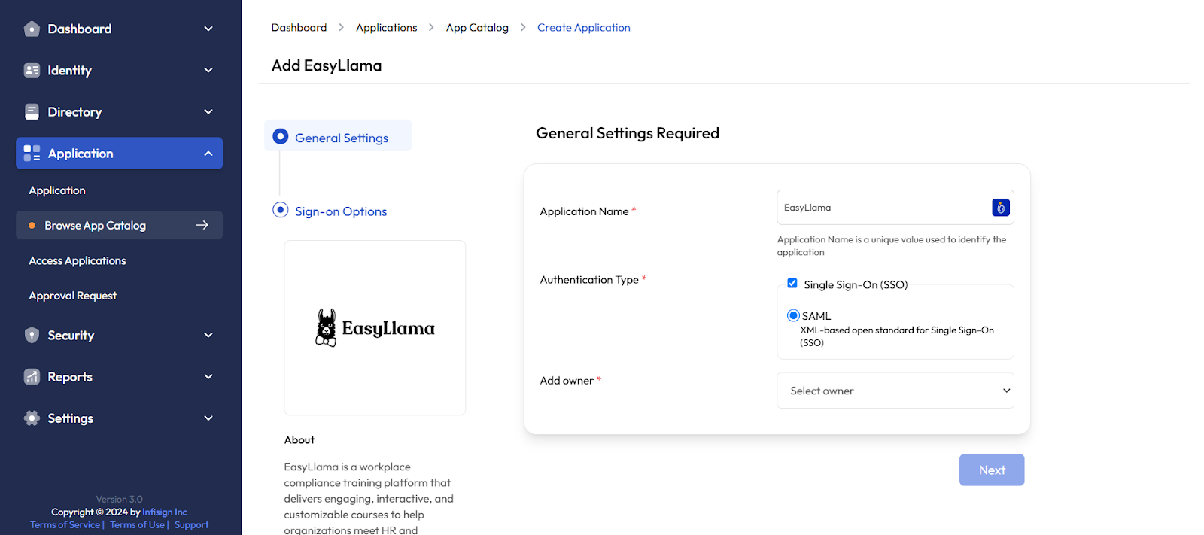The image size is (1204, 535).
Task: Open Approval Request menu item
Action: [73, 296]
